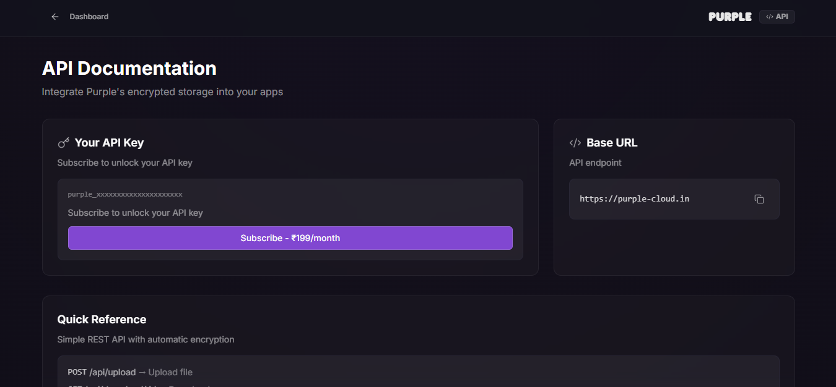This screenshot has height=387, width=836.
Task: Select the key icon beside Your API Key
Action: (63, 142)
